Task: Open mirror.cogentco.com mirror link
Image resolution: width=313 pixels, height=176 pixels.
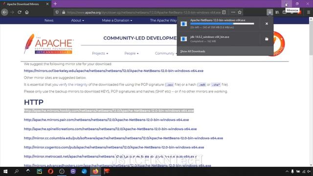Action: (x=114, y=148)
